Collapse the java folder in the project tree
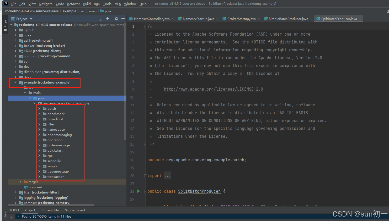 coord(30,98)
